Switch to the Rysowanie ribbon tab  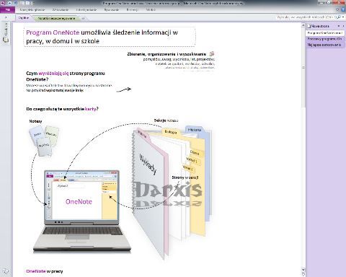(x=112, y=10)
